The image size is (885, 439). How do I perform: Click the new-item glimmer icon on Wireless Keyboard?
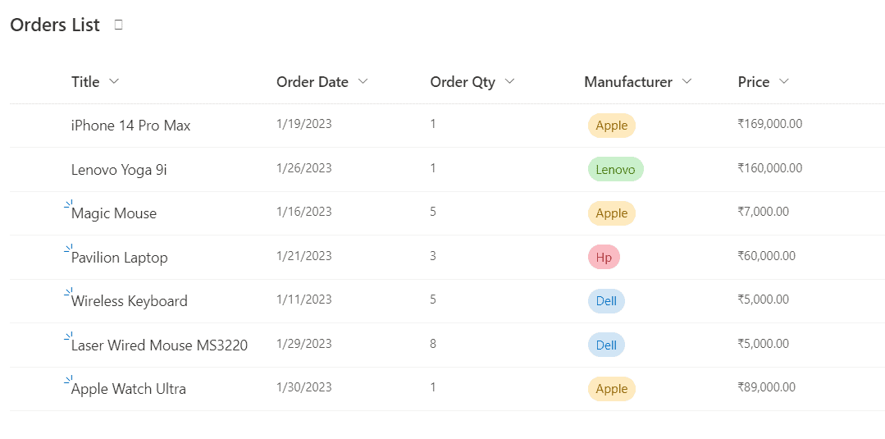69,292
